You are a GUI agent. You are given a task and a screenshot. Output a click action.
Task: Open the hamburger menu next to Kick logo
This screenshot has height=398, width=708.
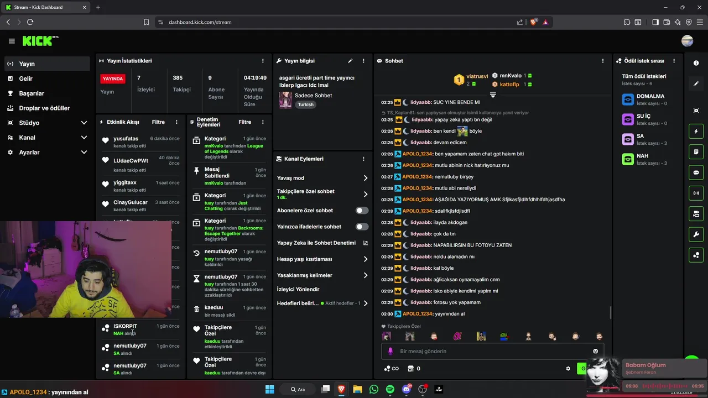pyautogui.click(x=12, y=41)
